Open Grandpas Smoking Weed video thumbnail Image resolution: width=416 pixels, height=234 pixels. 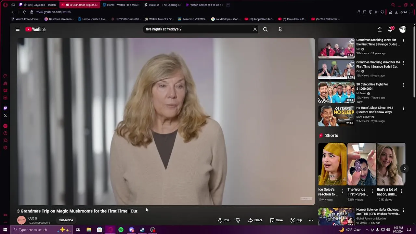click(336, 70)
